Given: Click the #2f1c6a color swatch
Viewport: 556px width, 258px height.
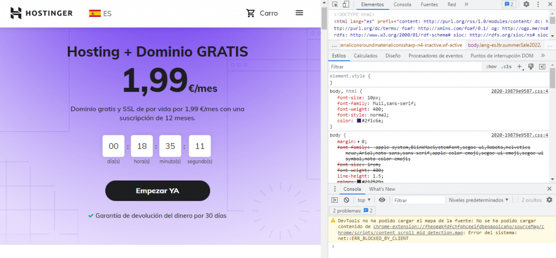Looking at the screenshot, I should pos(359,121).
